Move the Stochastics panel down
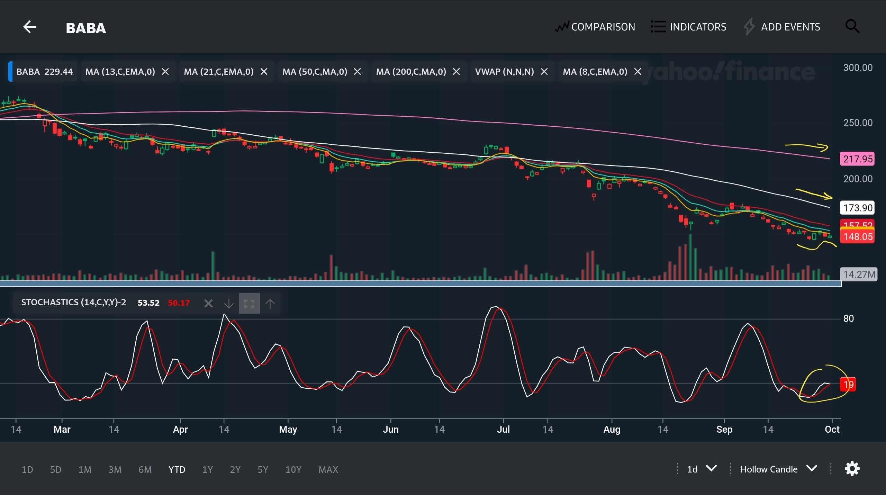 [x=229, y=303]
